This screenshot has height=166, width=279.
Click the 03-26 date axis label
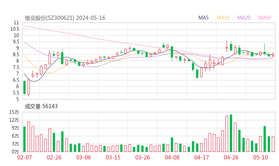click(143, 157)
